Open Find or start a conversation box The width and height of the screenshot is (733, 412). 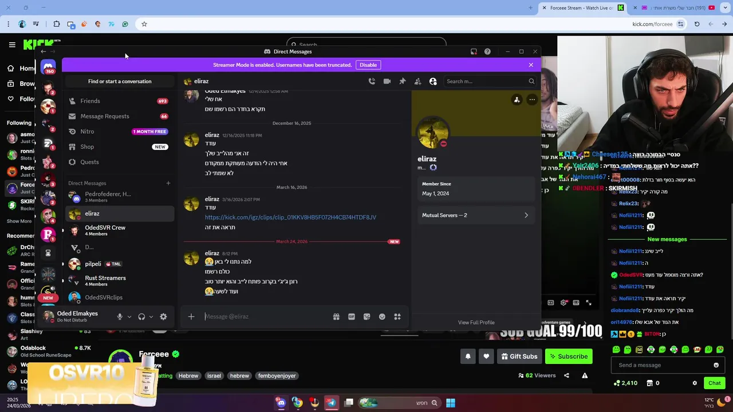click(120, 81)
